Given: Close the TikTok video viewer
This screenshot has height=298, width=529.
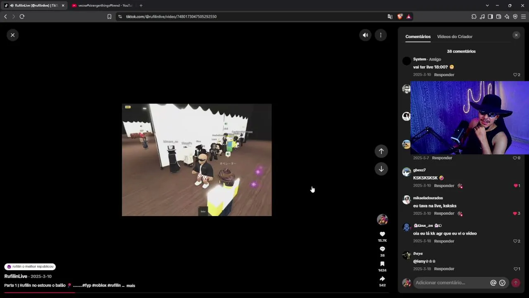Looking at the screenshot, I should tap(13, 35).
